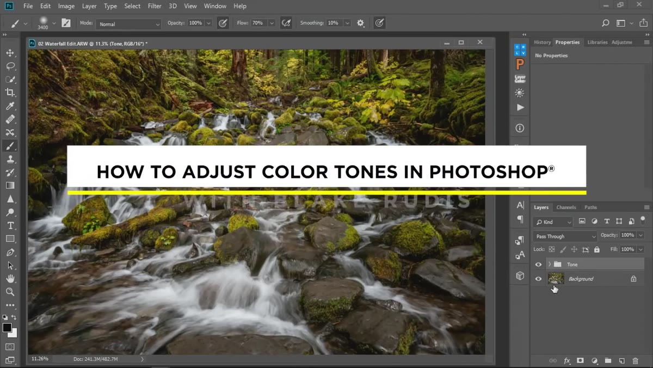Select the Gradient tool
The width and height of the screenshot is (653, 368).
[10, 186]
